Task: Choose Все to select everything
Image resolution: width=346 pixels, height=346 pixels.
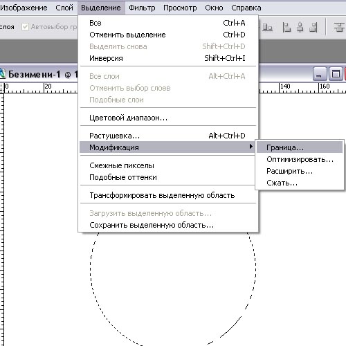Action: coord(168,23)
